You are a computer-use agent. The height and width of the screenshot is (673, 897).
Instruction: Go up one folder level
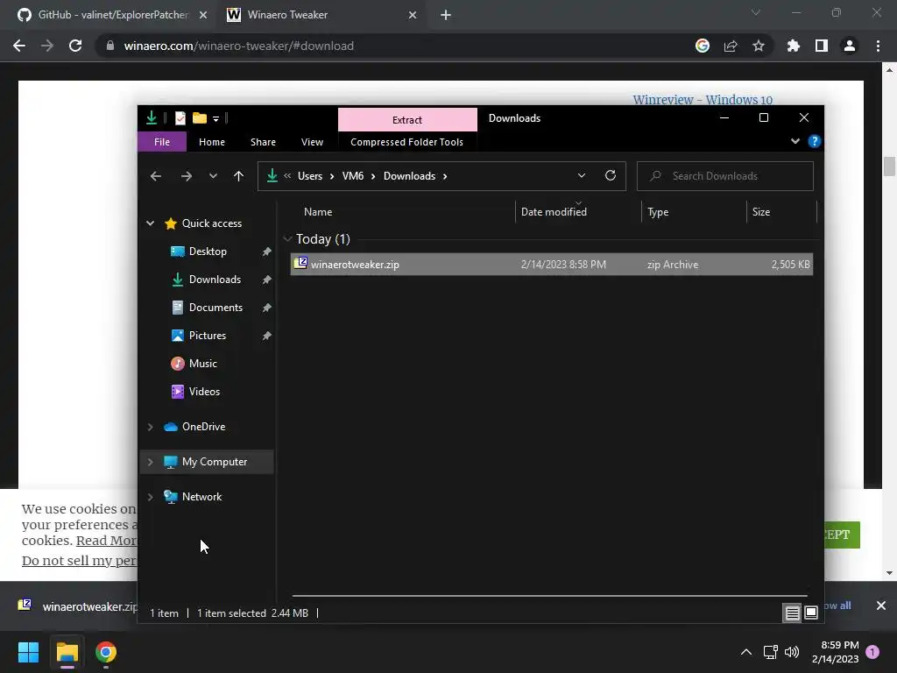click(238, 176)
